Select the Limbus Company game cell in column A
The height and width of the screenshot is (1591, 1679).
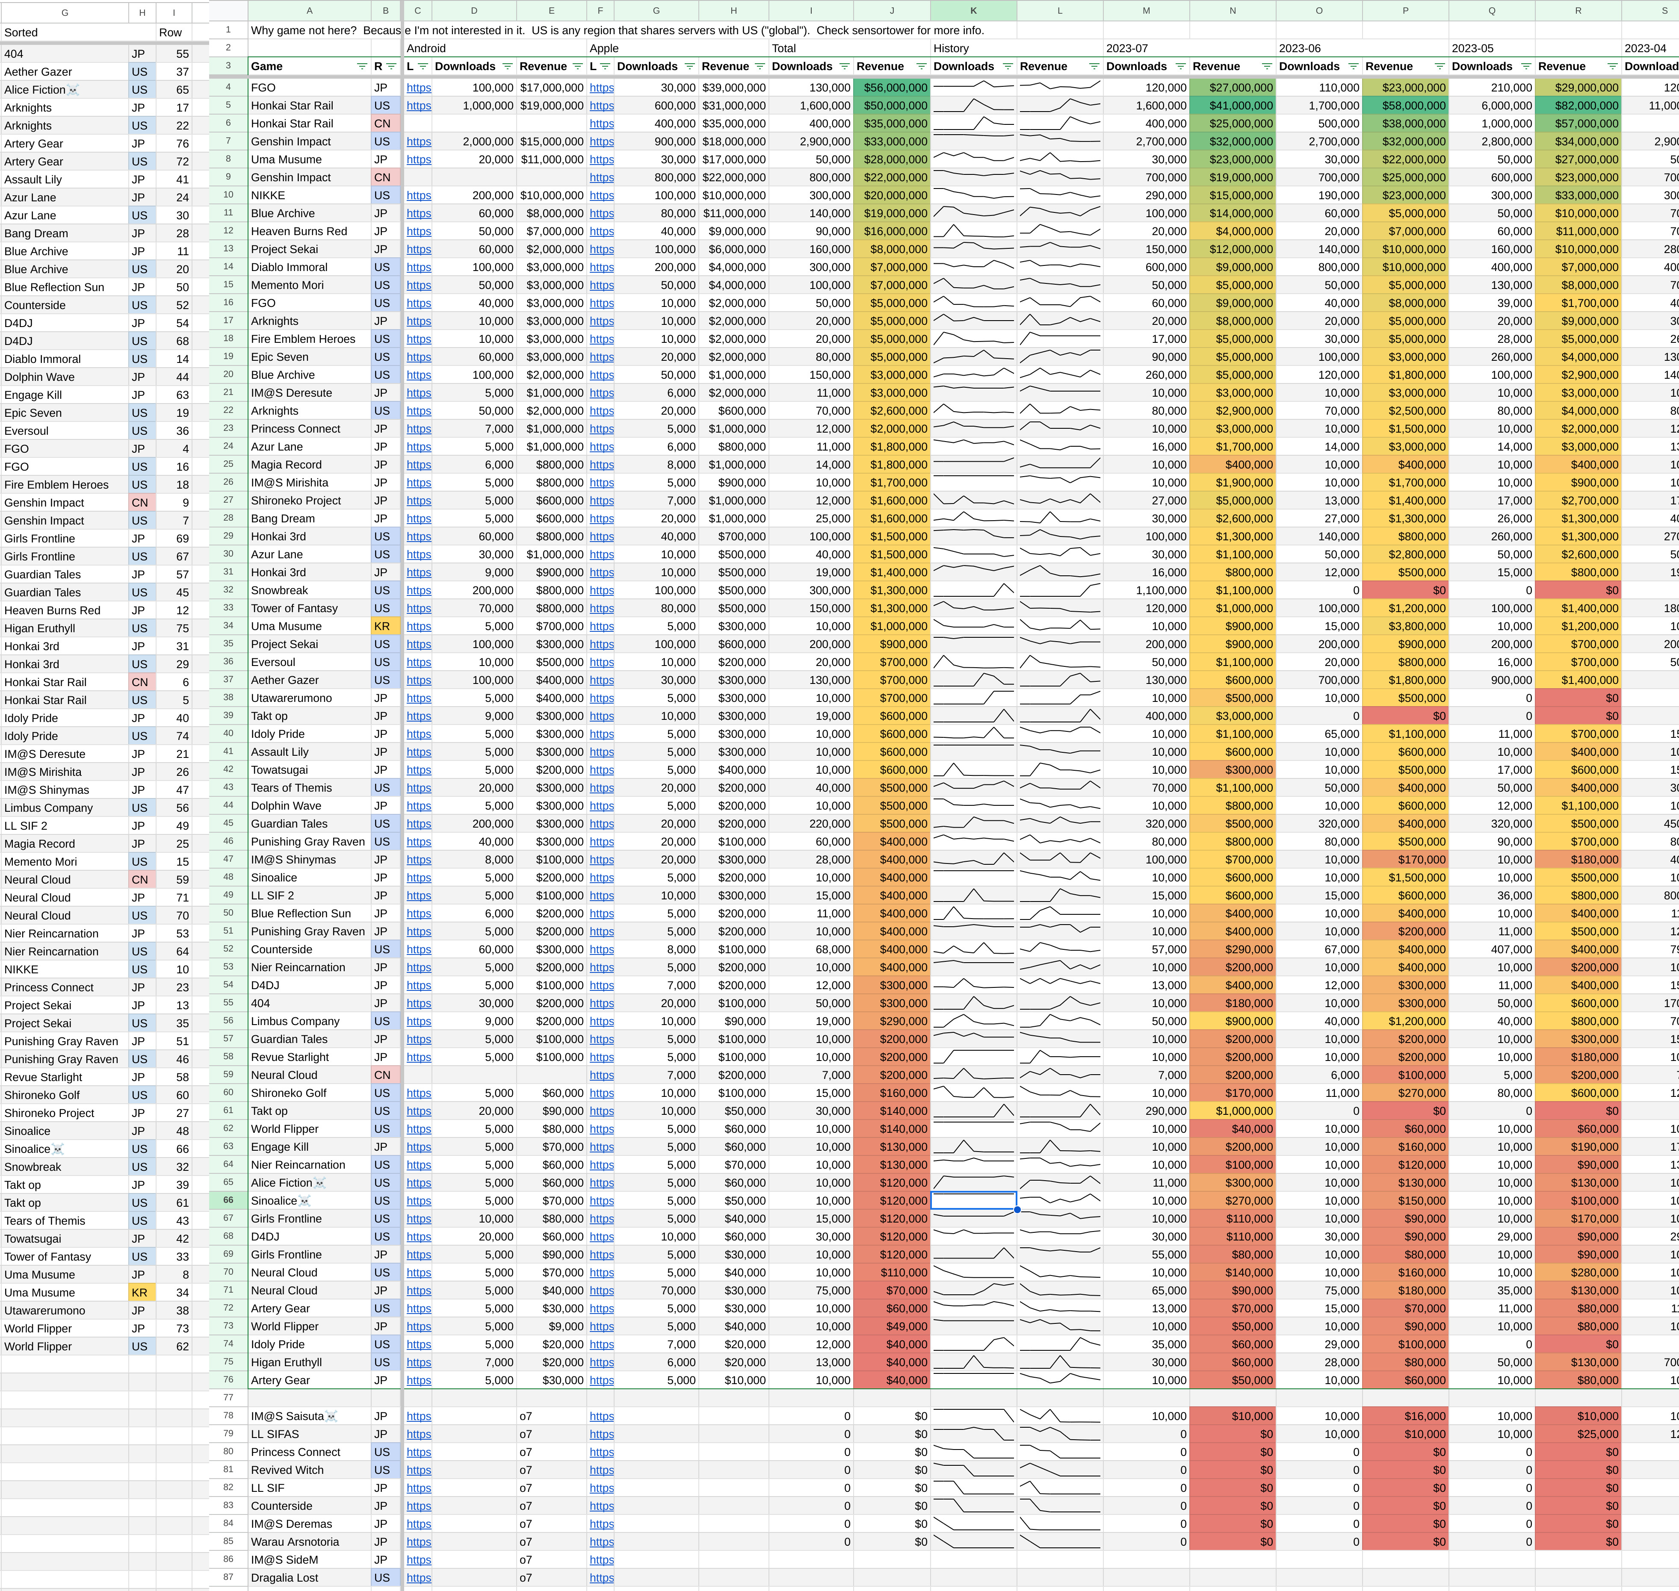point(310,1021)
